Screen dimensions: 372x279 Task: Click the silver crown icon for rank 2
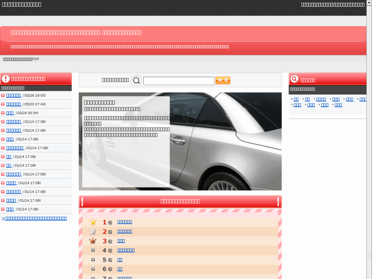(93, 231)
